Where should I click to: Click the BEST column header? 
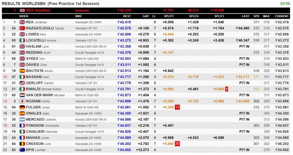(x=127, y=16)
